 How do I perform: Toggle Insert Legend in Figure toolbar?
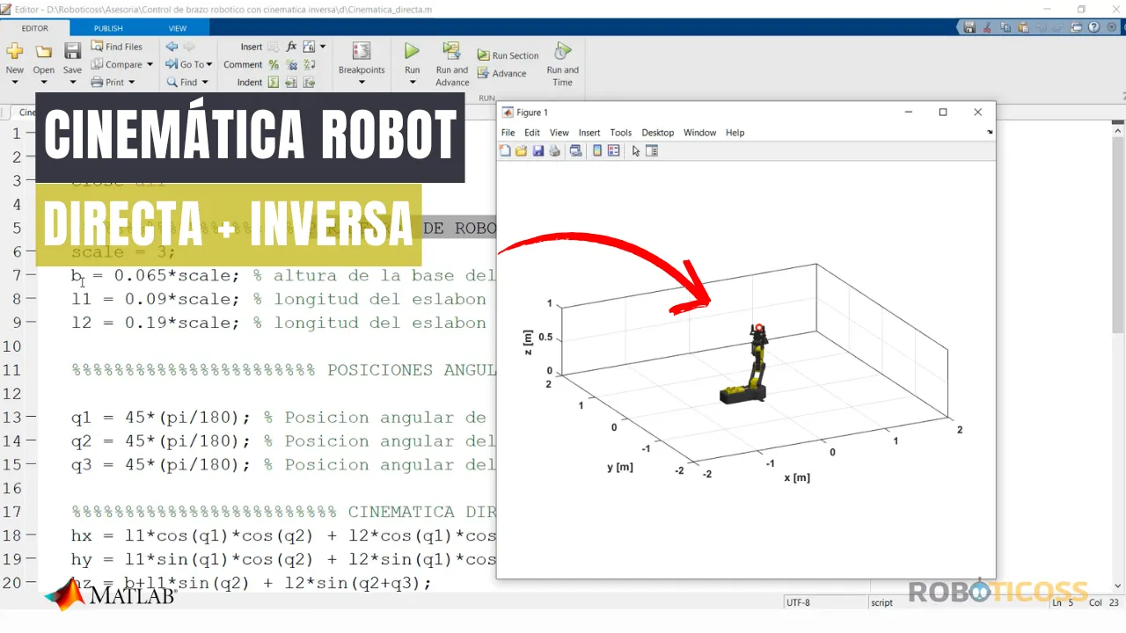pos(613,151)
